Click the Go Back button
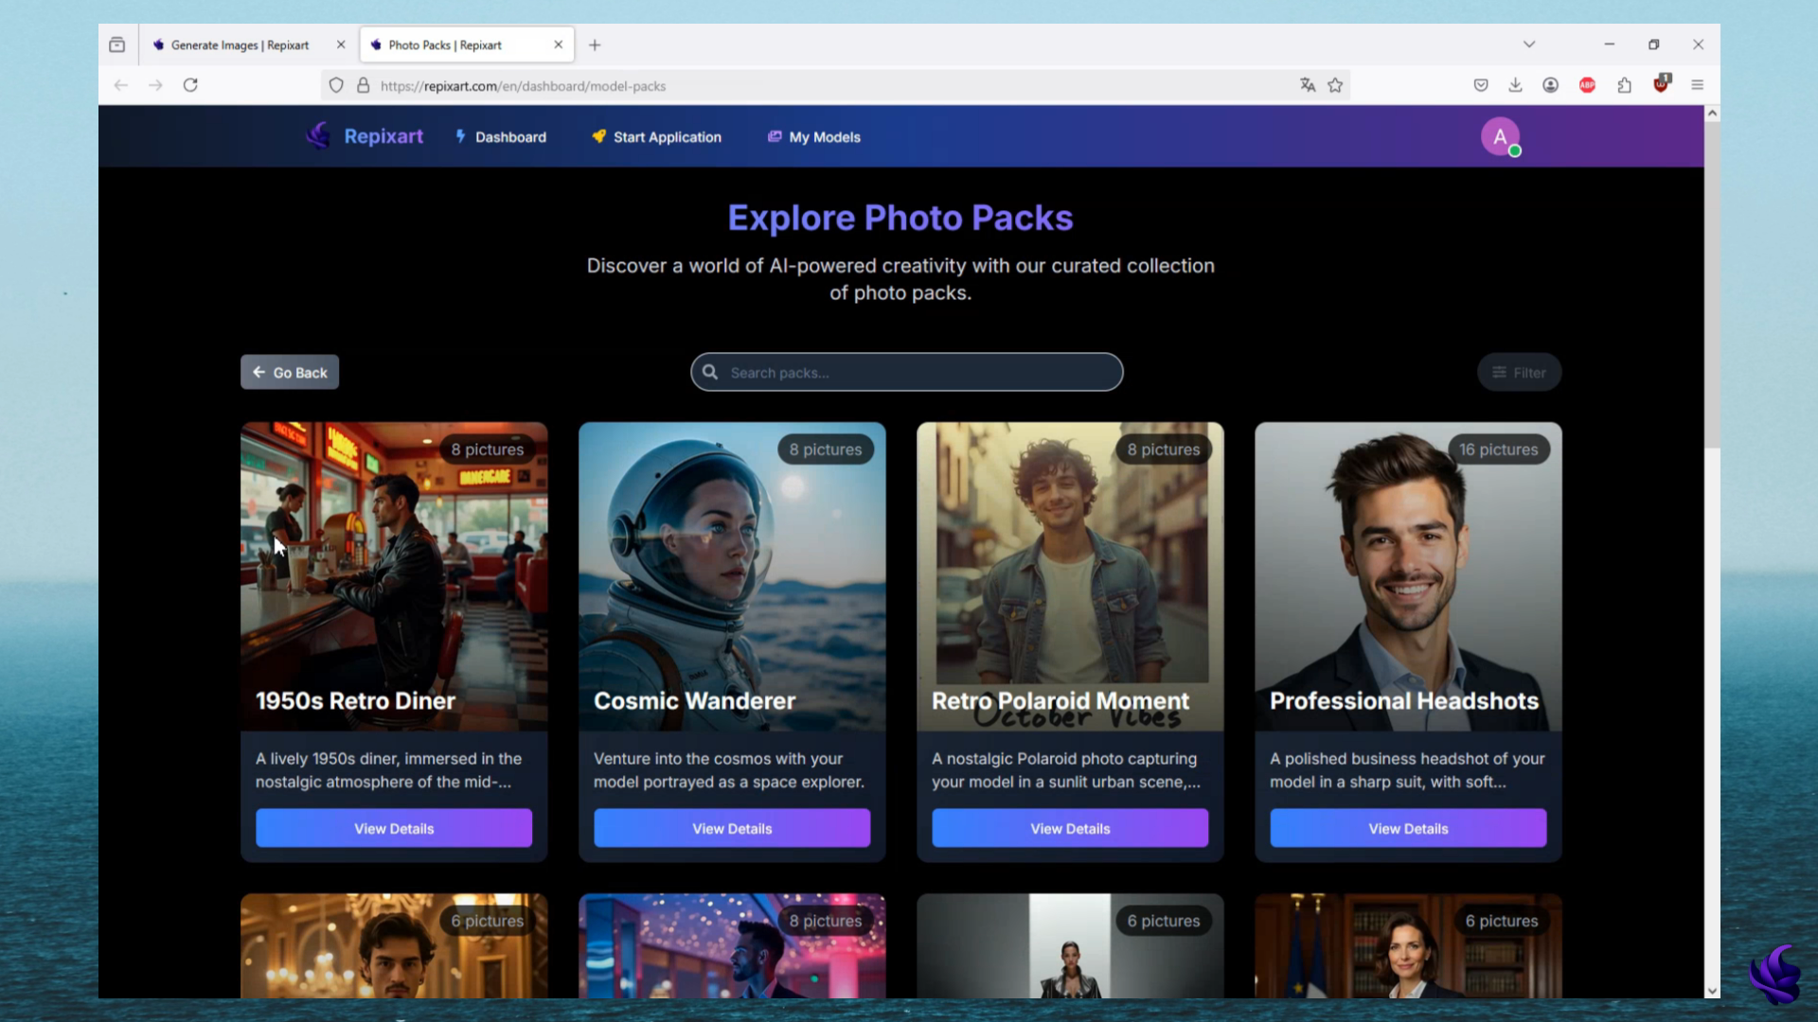The width and height of the screenshot is (1818, 1022). [x=290, y=373]
